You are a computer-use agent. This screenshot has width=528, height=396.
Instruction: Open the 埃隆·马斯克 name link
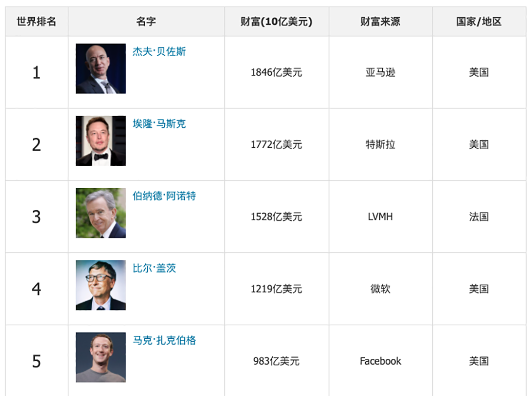pos(159,124)
